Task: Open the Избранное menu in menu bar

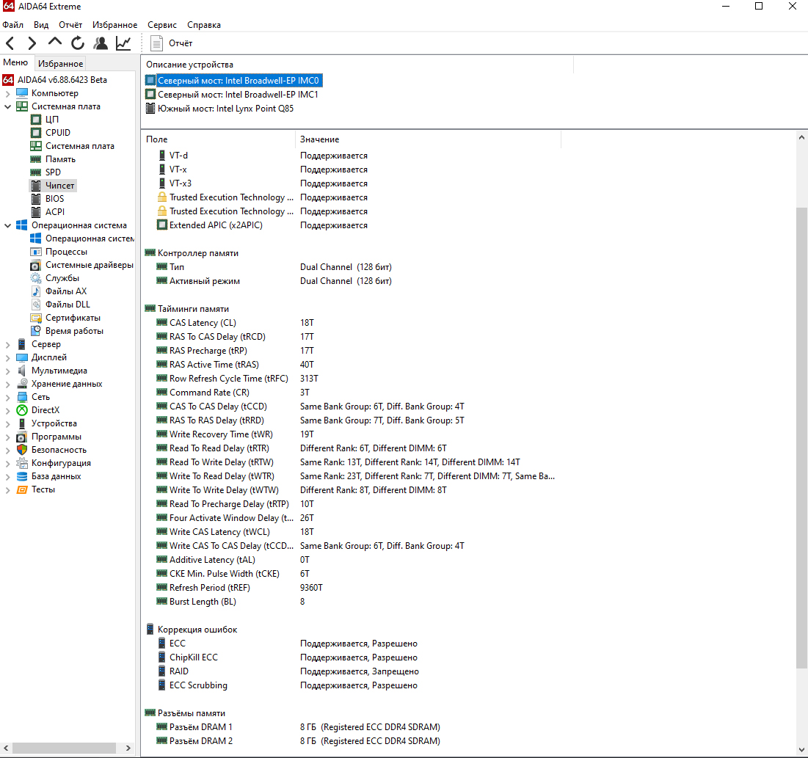Action: (115, 25)
